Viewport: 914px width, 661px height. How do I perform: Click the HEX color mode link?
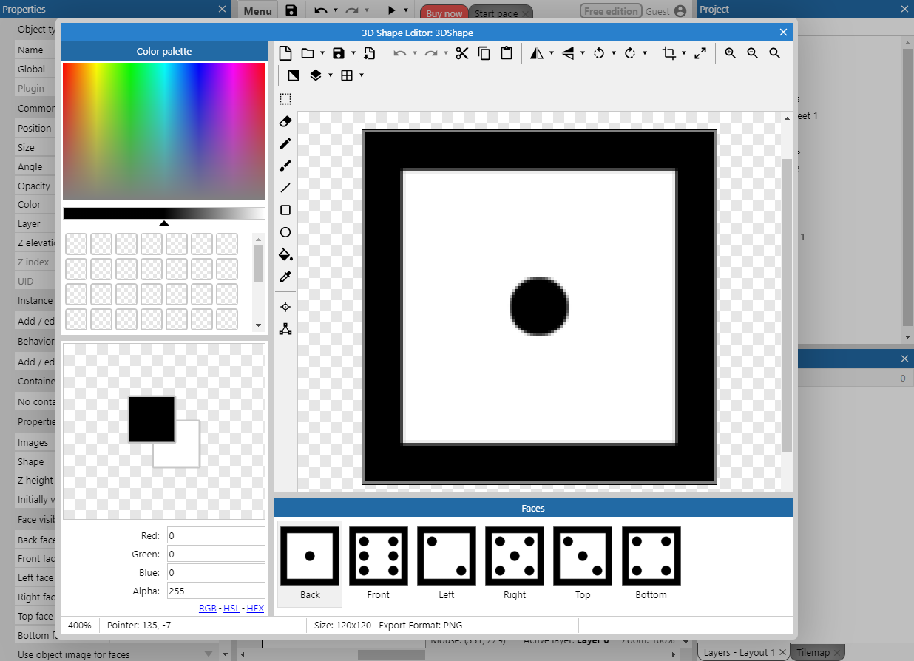click(255, 609)
